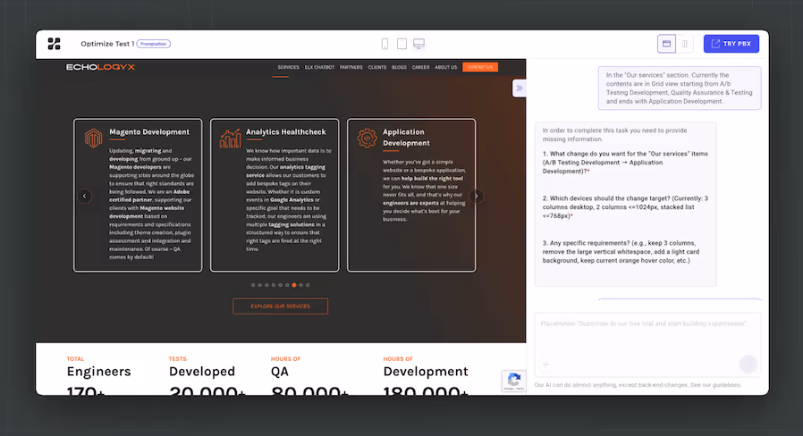Click the Hours of QA stat heading
Viewport: 803px width, 436px height.
pos(280,372)
